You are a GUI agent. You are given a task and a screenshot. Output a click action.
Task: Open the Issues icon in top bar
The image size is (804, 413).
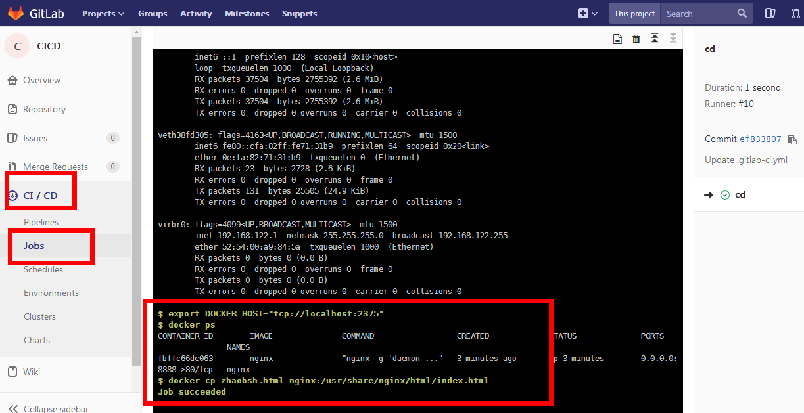[770, 13]
